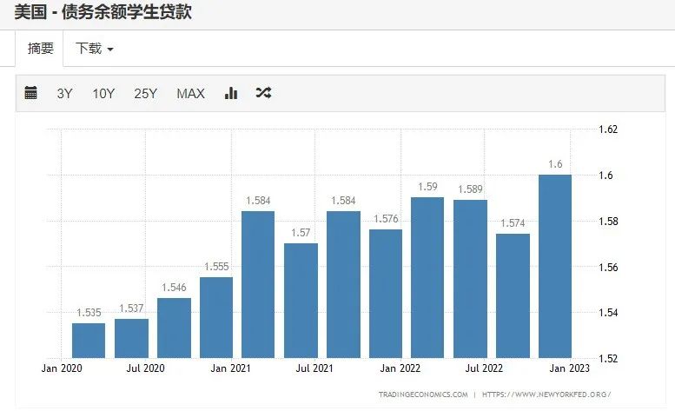
Task: Open the calendar date range picker
Action: click(x=31, y=93)
